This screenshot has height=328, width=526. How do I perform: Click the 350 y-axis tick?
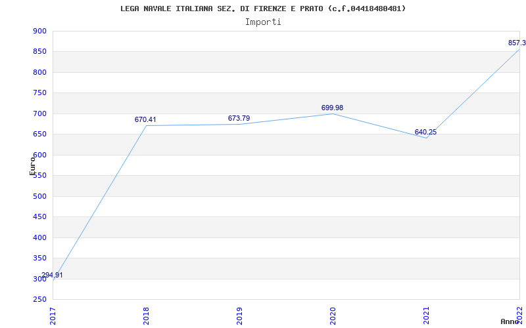pyautogui.click(x=39, y=258)
